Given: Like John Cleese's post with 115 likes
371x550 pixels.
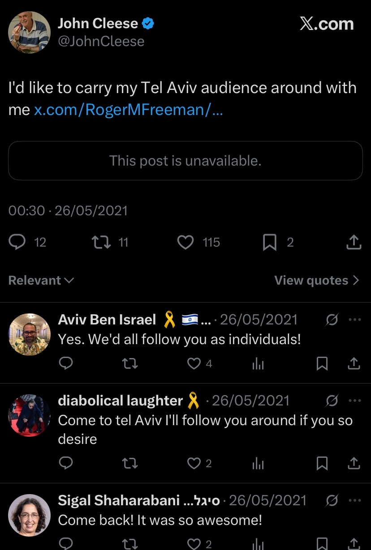Looking at the screenshot, I should pos(185,243).
